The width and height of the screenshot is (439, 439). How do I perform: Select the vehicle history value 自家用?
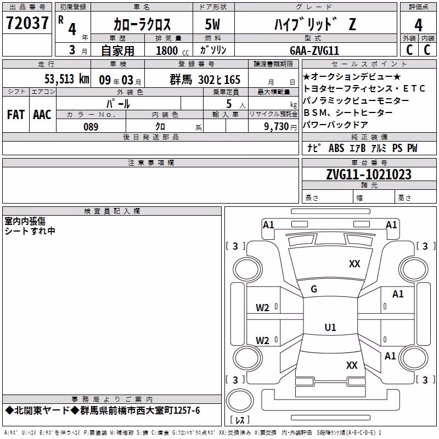(x=117, y=50)
